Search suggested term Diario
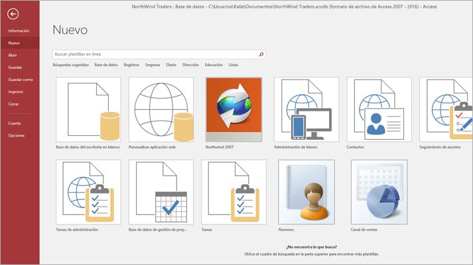This screenshot has width=473, height=265. (171, 65)
